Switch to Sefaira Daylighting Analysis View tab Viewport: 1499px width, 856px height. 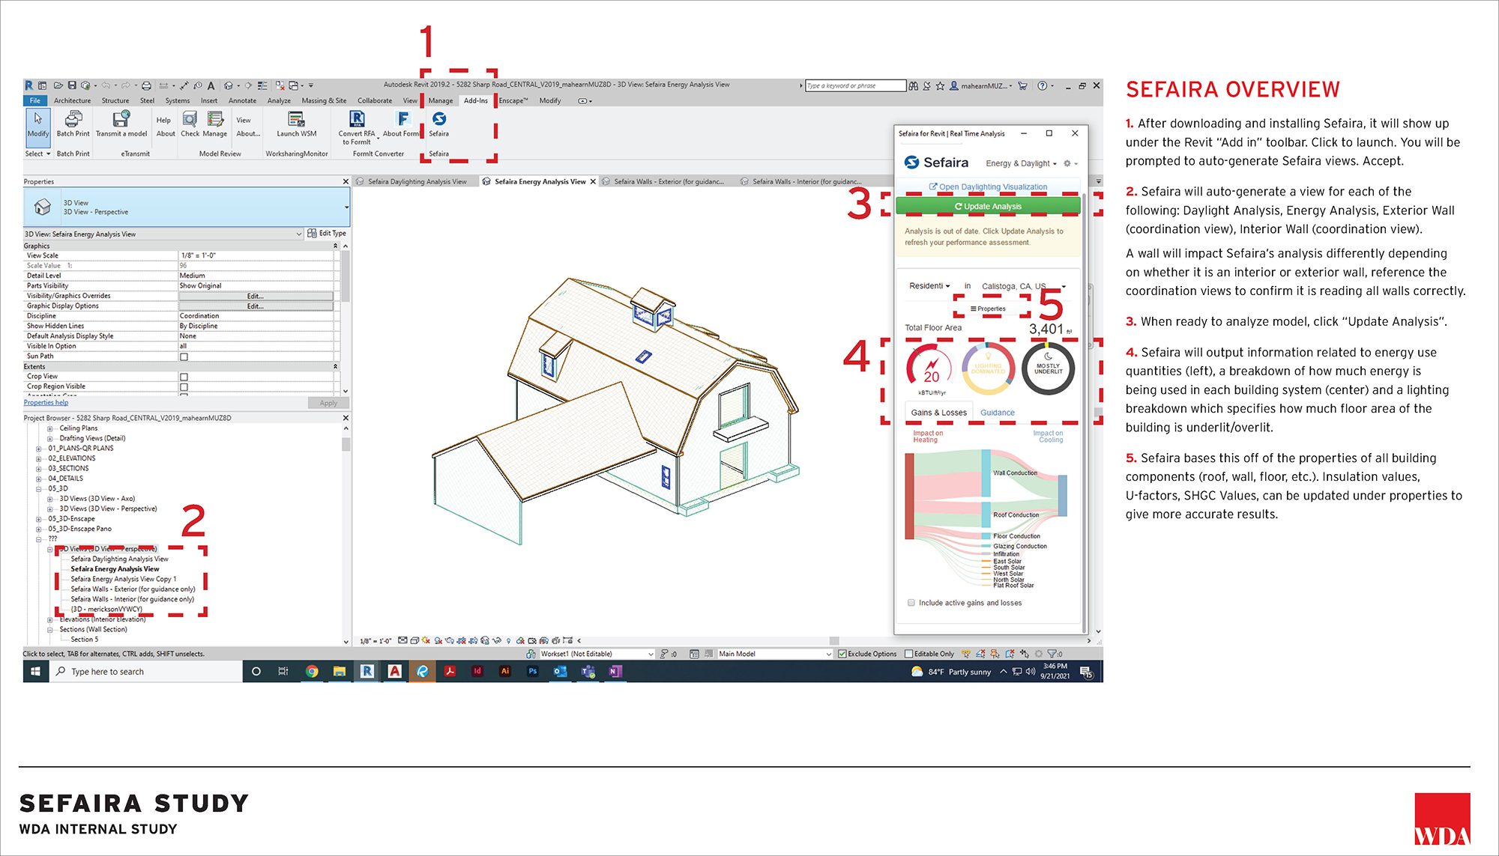point(417,181)
